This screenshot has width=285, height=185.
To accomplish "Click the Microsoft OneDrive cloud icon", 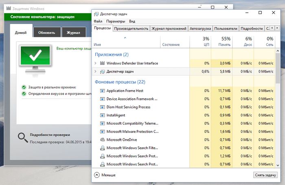I will click(x=102, y=139).
